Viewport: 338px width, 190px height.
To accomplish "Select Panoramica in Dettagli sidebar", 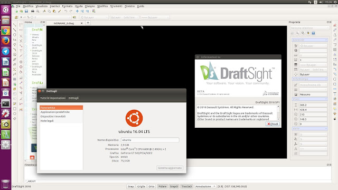I will coord(61,108).
